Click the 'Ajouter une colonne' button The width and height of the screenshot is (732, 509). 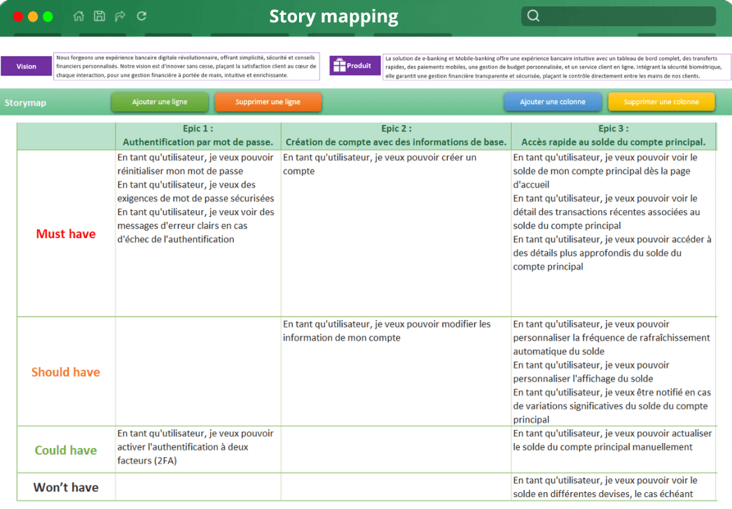click(553, 102)
